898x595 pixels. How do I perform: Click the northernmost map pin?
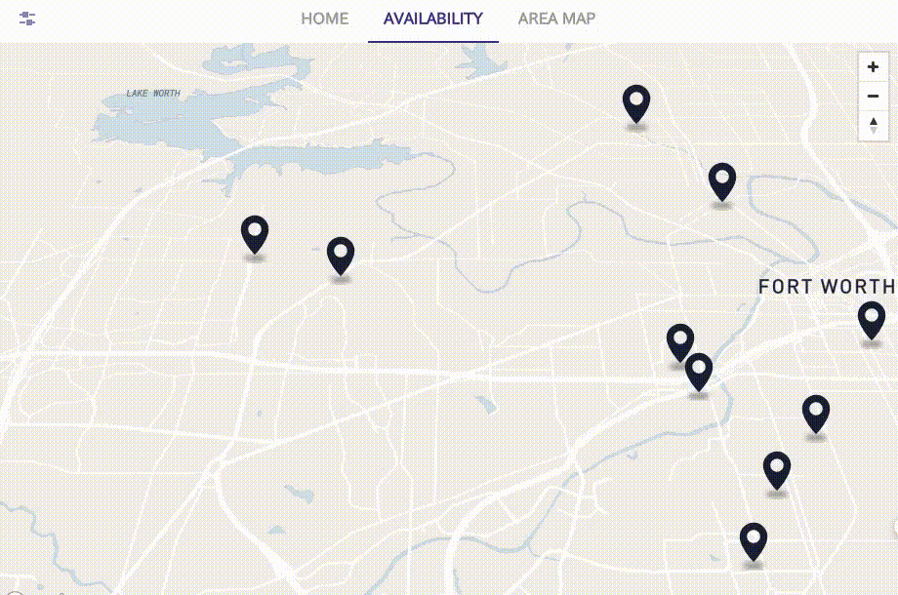pyautogui.click(x=636, y=101)
